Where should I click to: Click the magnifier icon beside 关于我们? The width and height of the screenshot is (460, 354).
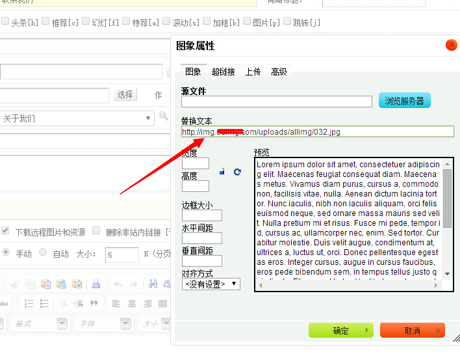164,116
